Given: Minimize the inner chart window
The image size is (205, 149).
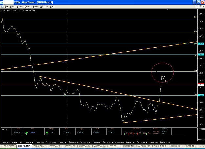Looking at the screenshot, I should (197, 7).
